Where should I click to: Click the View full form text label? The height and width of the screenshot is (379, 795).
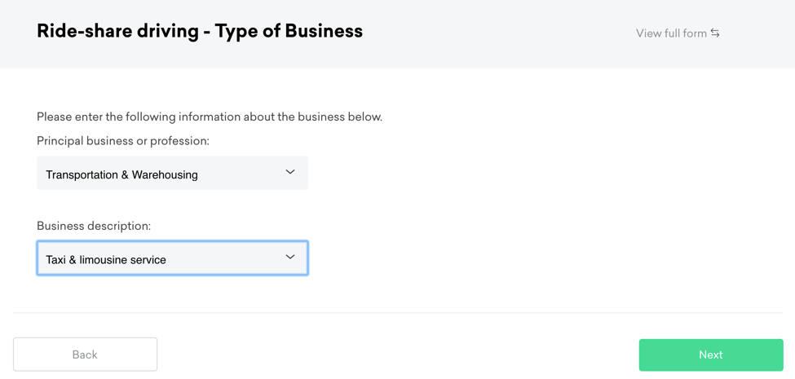(671, 33)
